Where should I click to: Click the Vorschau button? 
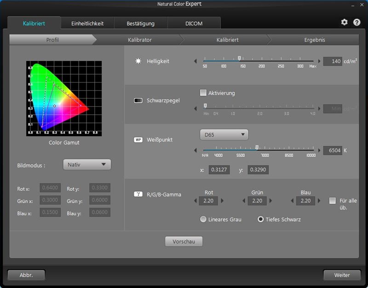click(184, 241)
